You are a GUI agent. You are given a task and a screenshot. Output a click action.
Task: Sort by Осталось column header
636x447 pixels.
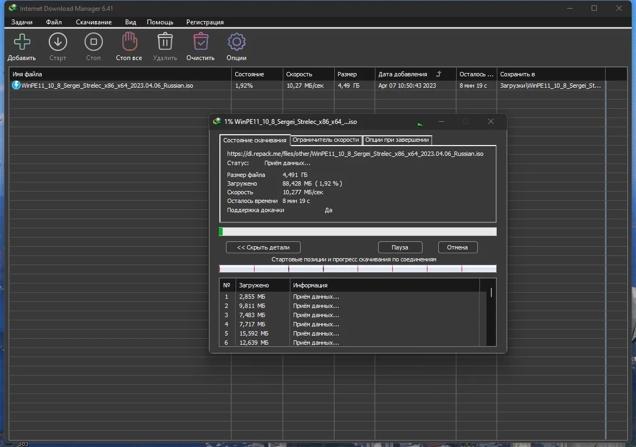(477, 74)
